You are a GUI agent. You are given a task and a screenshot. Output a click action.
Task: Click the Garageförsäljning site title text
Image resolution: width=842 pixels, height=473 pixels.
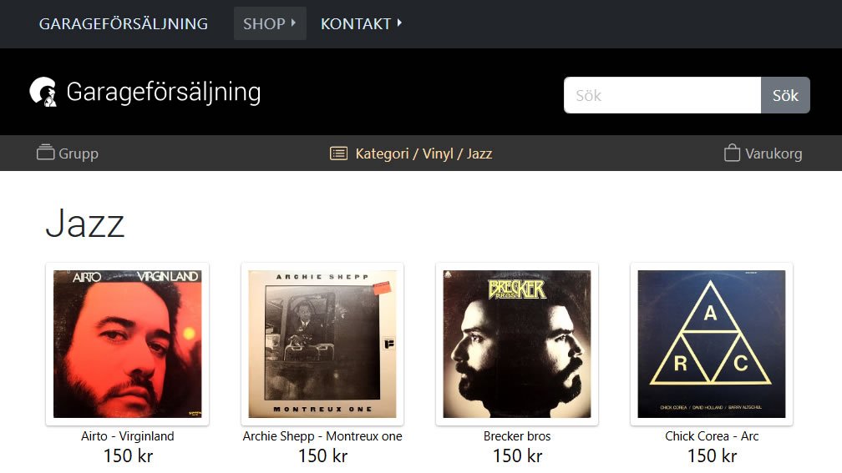(x=164, y=92)
